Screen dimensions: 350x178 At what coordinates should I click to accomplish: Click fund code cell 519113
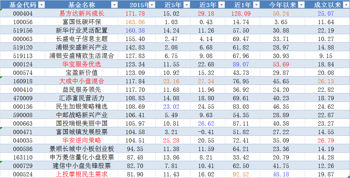coord(23,56)
